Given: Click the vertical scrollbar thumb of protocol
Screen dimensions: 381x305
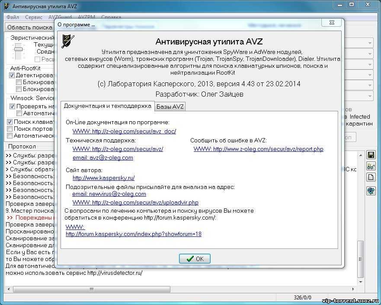Looking at the screenshot, I should pos(361,259).
